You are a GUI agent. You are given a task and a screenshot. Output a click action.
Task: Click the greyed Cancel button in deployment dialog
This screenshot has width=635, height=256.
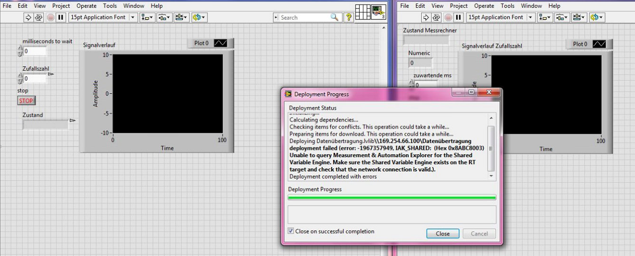[479, 234]
